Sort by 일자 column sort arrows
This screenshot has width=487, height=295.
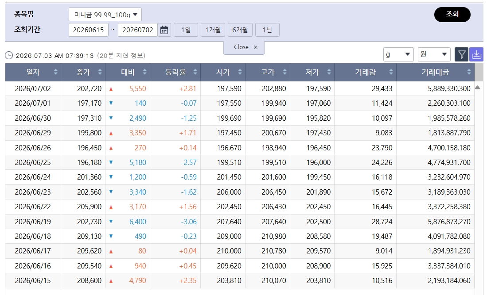point(55,72)
